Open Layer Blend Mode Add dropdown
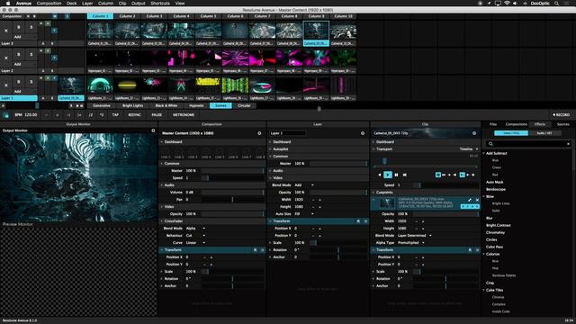Viewport: 576px width, 324px height. 303,185
